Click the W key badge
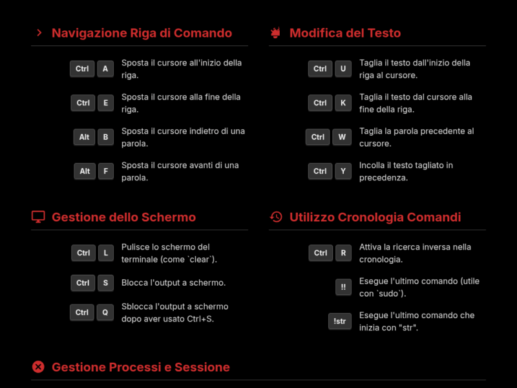Viewport: 517px width, 388px height. pos(341,137)
